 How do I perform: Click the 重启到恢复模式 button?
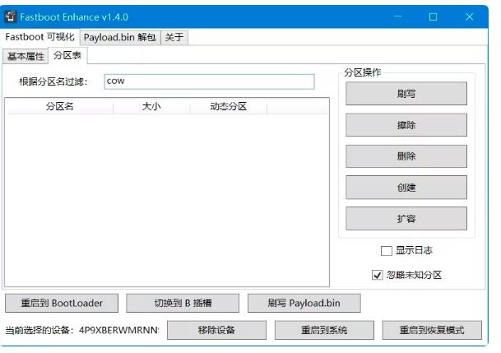click(x=432, y=330)
